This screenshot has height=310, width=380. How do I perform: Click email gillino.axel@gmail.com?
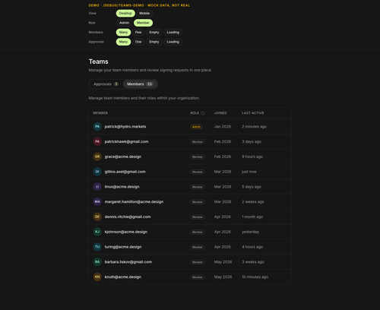coord(125,172)
